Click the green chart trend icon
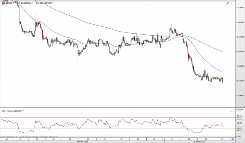Screen dimensions: 245x143 [227, 3]
